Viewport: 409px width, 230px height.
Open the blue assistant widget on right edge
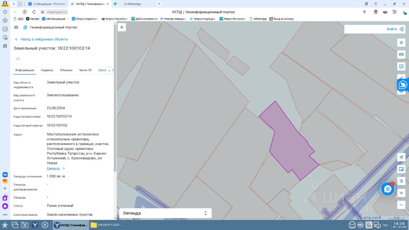click(x=403, y=85)
